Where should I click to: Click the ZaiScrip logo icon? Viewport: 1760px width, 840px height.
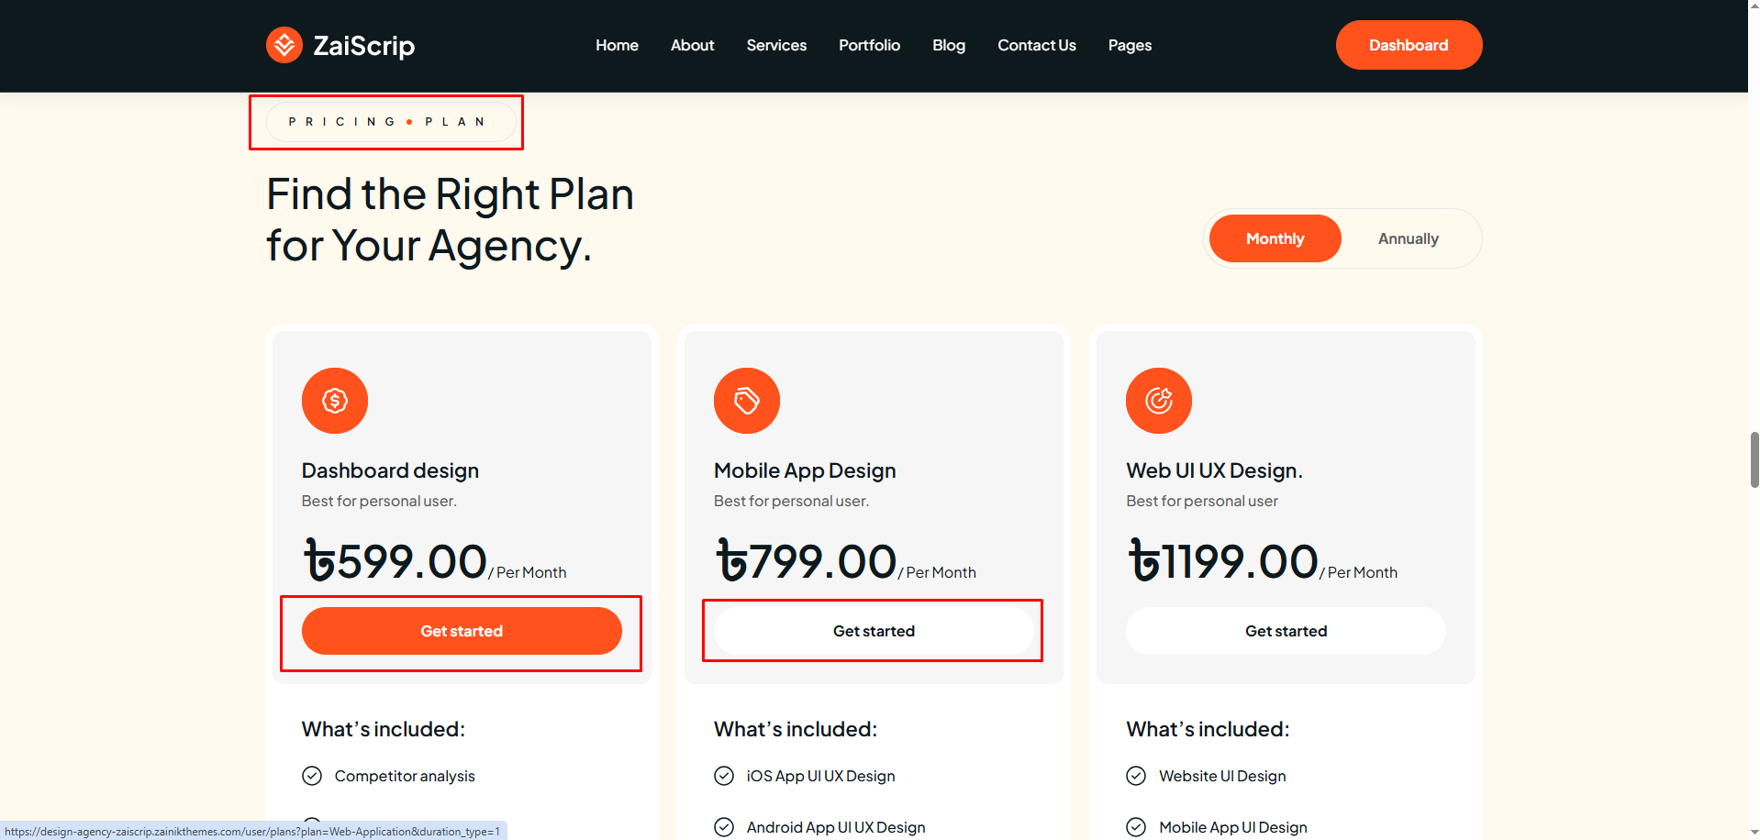click(x=284, y=45)
